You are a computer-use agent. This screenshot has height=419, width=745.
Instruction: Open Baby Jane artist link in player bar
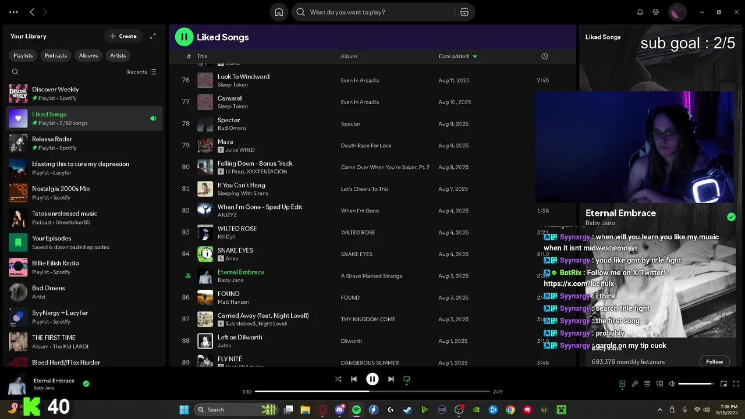pos(44,388)
